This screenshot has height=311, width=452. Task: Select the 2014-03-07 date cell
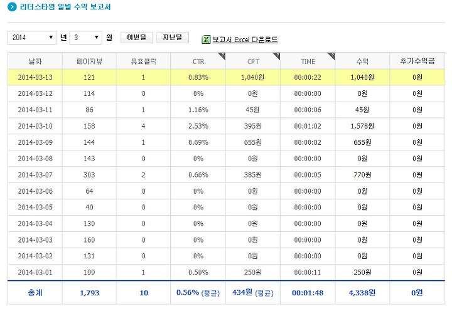(x=35, y=175)
